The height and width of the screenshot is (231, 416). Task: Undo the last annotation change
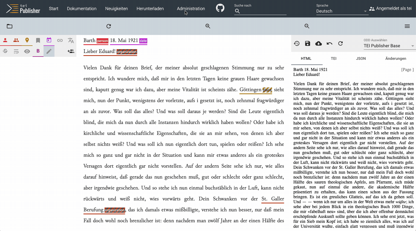[330, 43]
